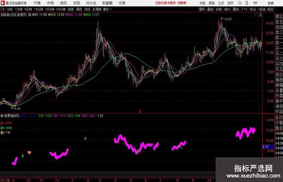
Task: Click the mobile phone icon
Action: click(x=247, y=3)
